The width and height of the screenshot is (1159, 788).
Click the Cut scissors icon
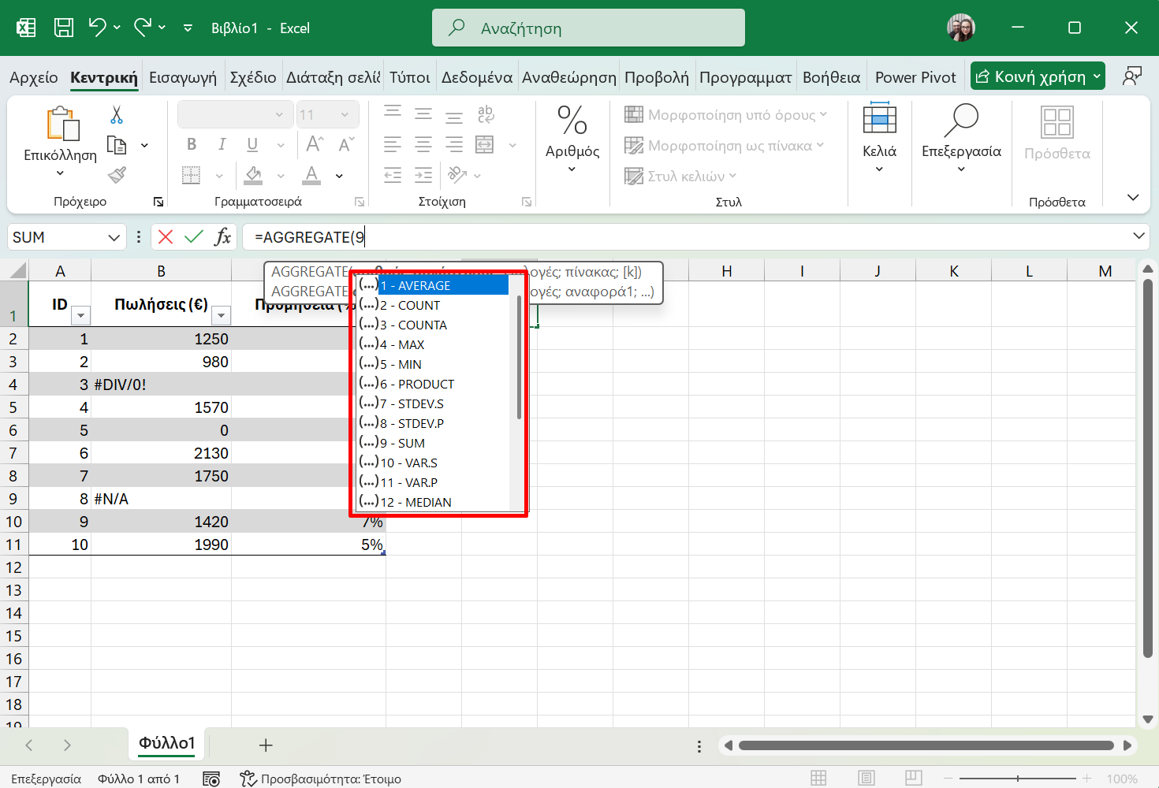point(117,115)
